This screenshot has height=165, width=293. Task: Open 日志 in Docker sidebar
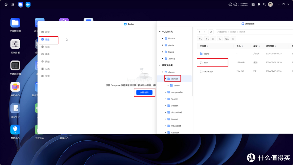click(x=47, y=69)
